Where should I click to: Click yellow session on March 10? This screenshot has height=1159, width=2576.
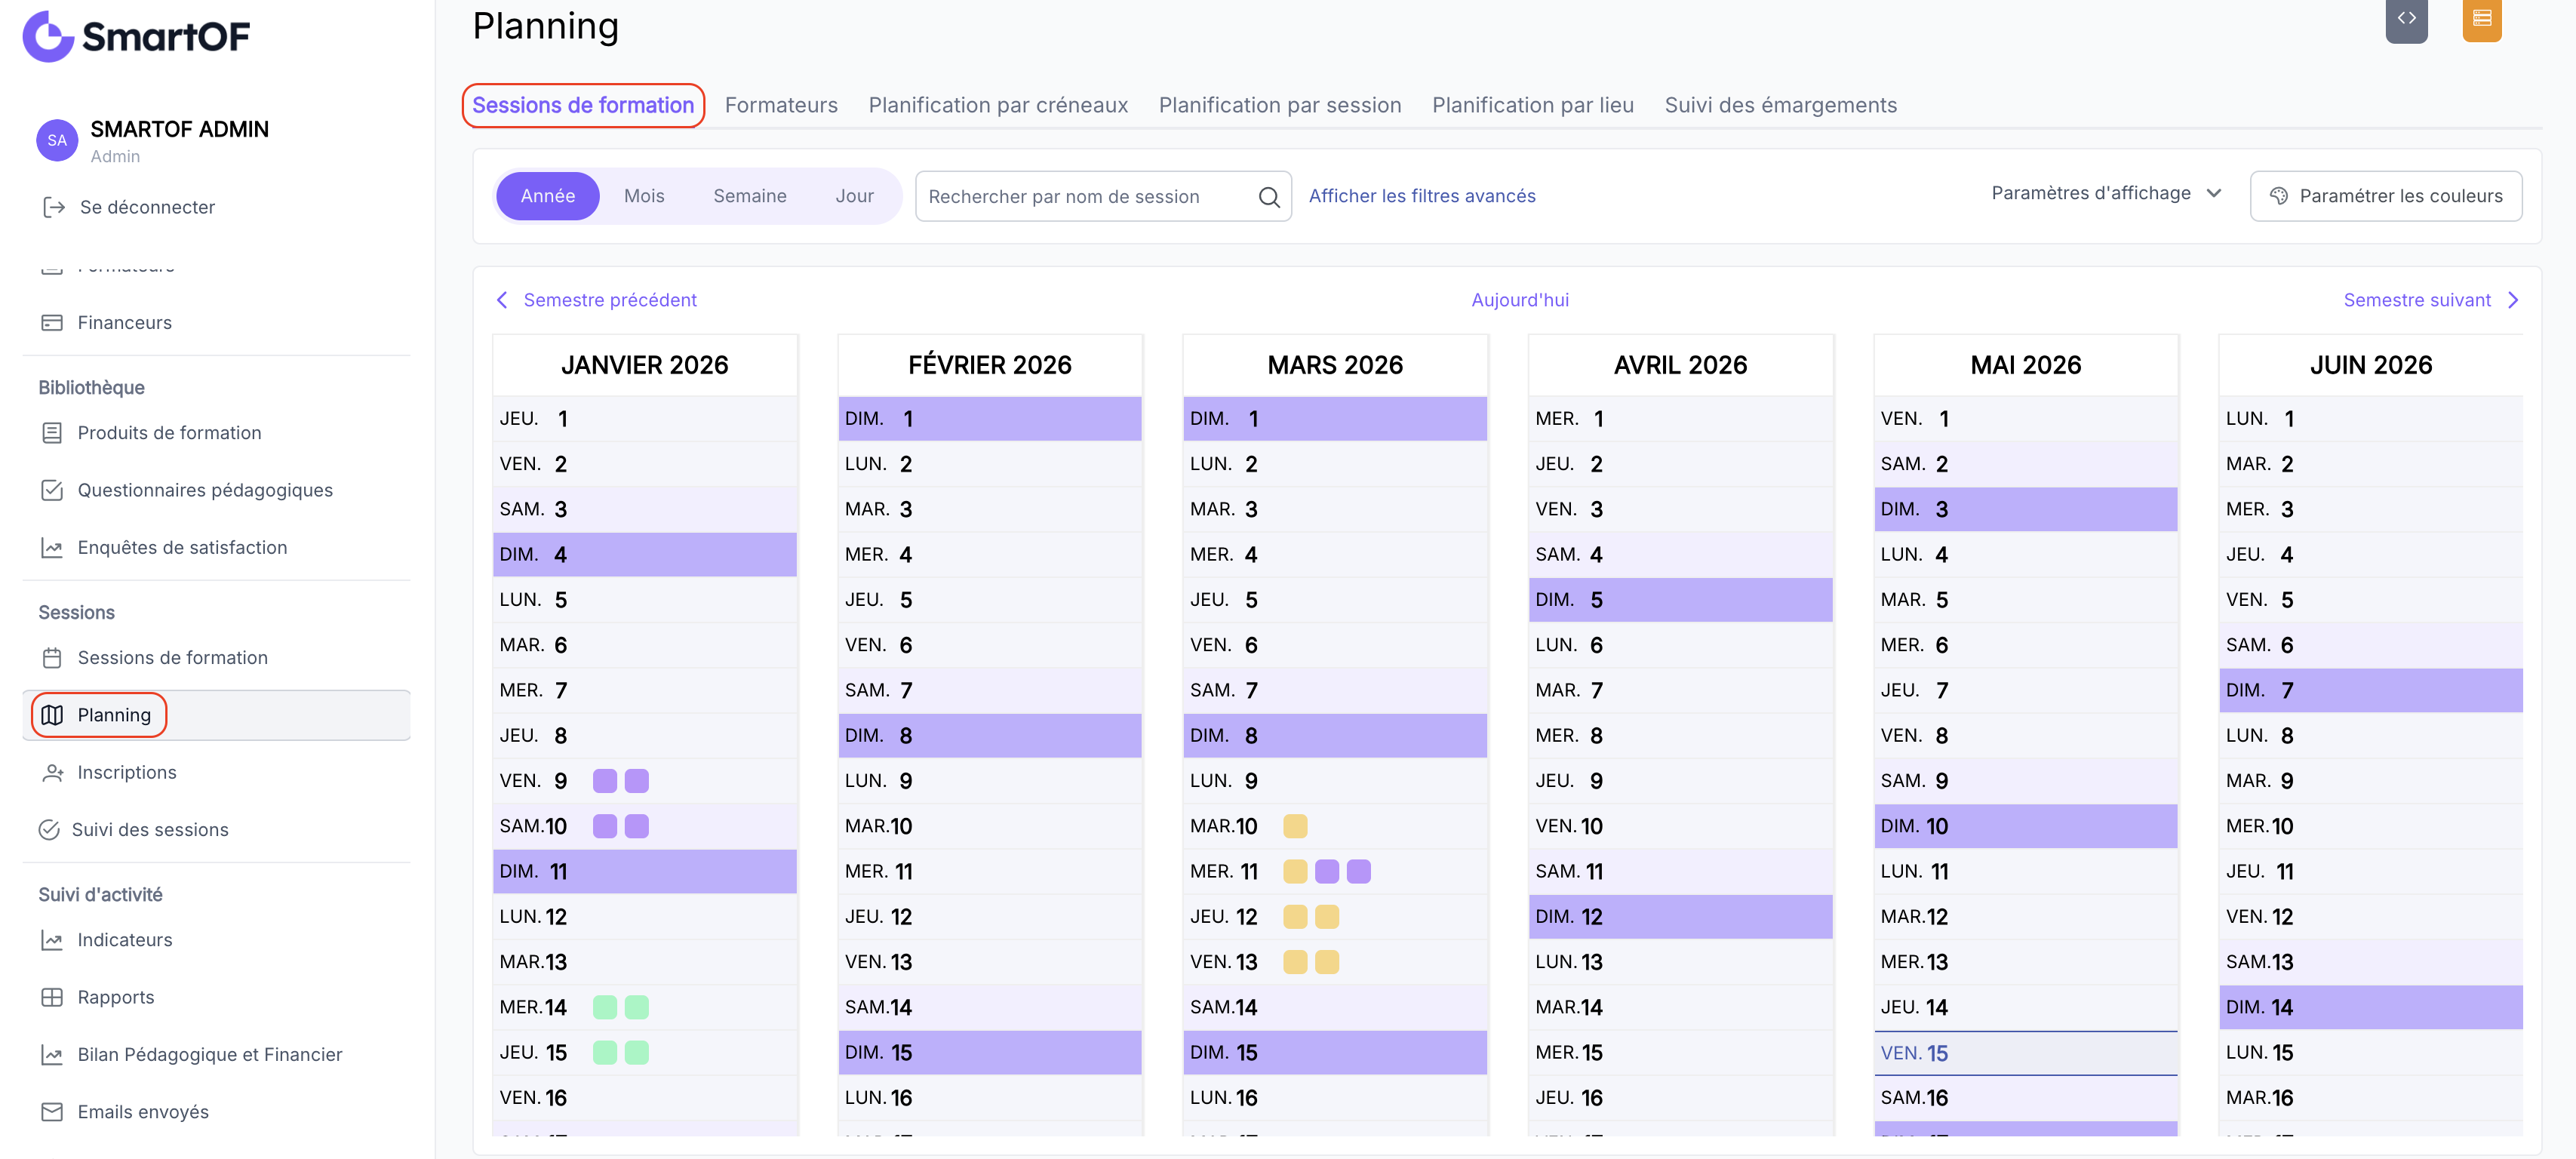click(x=1295, y=826)
